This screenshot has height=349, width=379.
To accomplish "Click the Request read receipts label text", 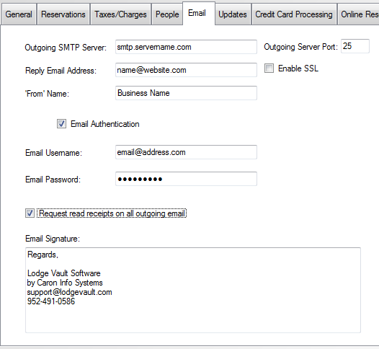I will pyautogui.click(x=112, y=213).
